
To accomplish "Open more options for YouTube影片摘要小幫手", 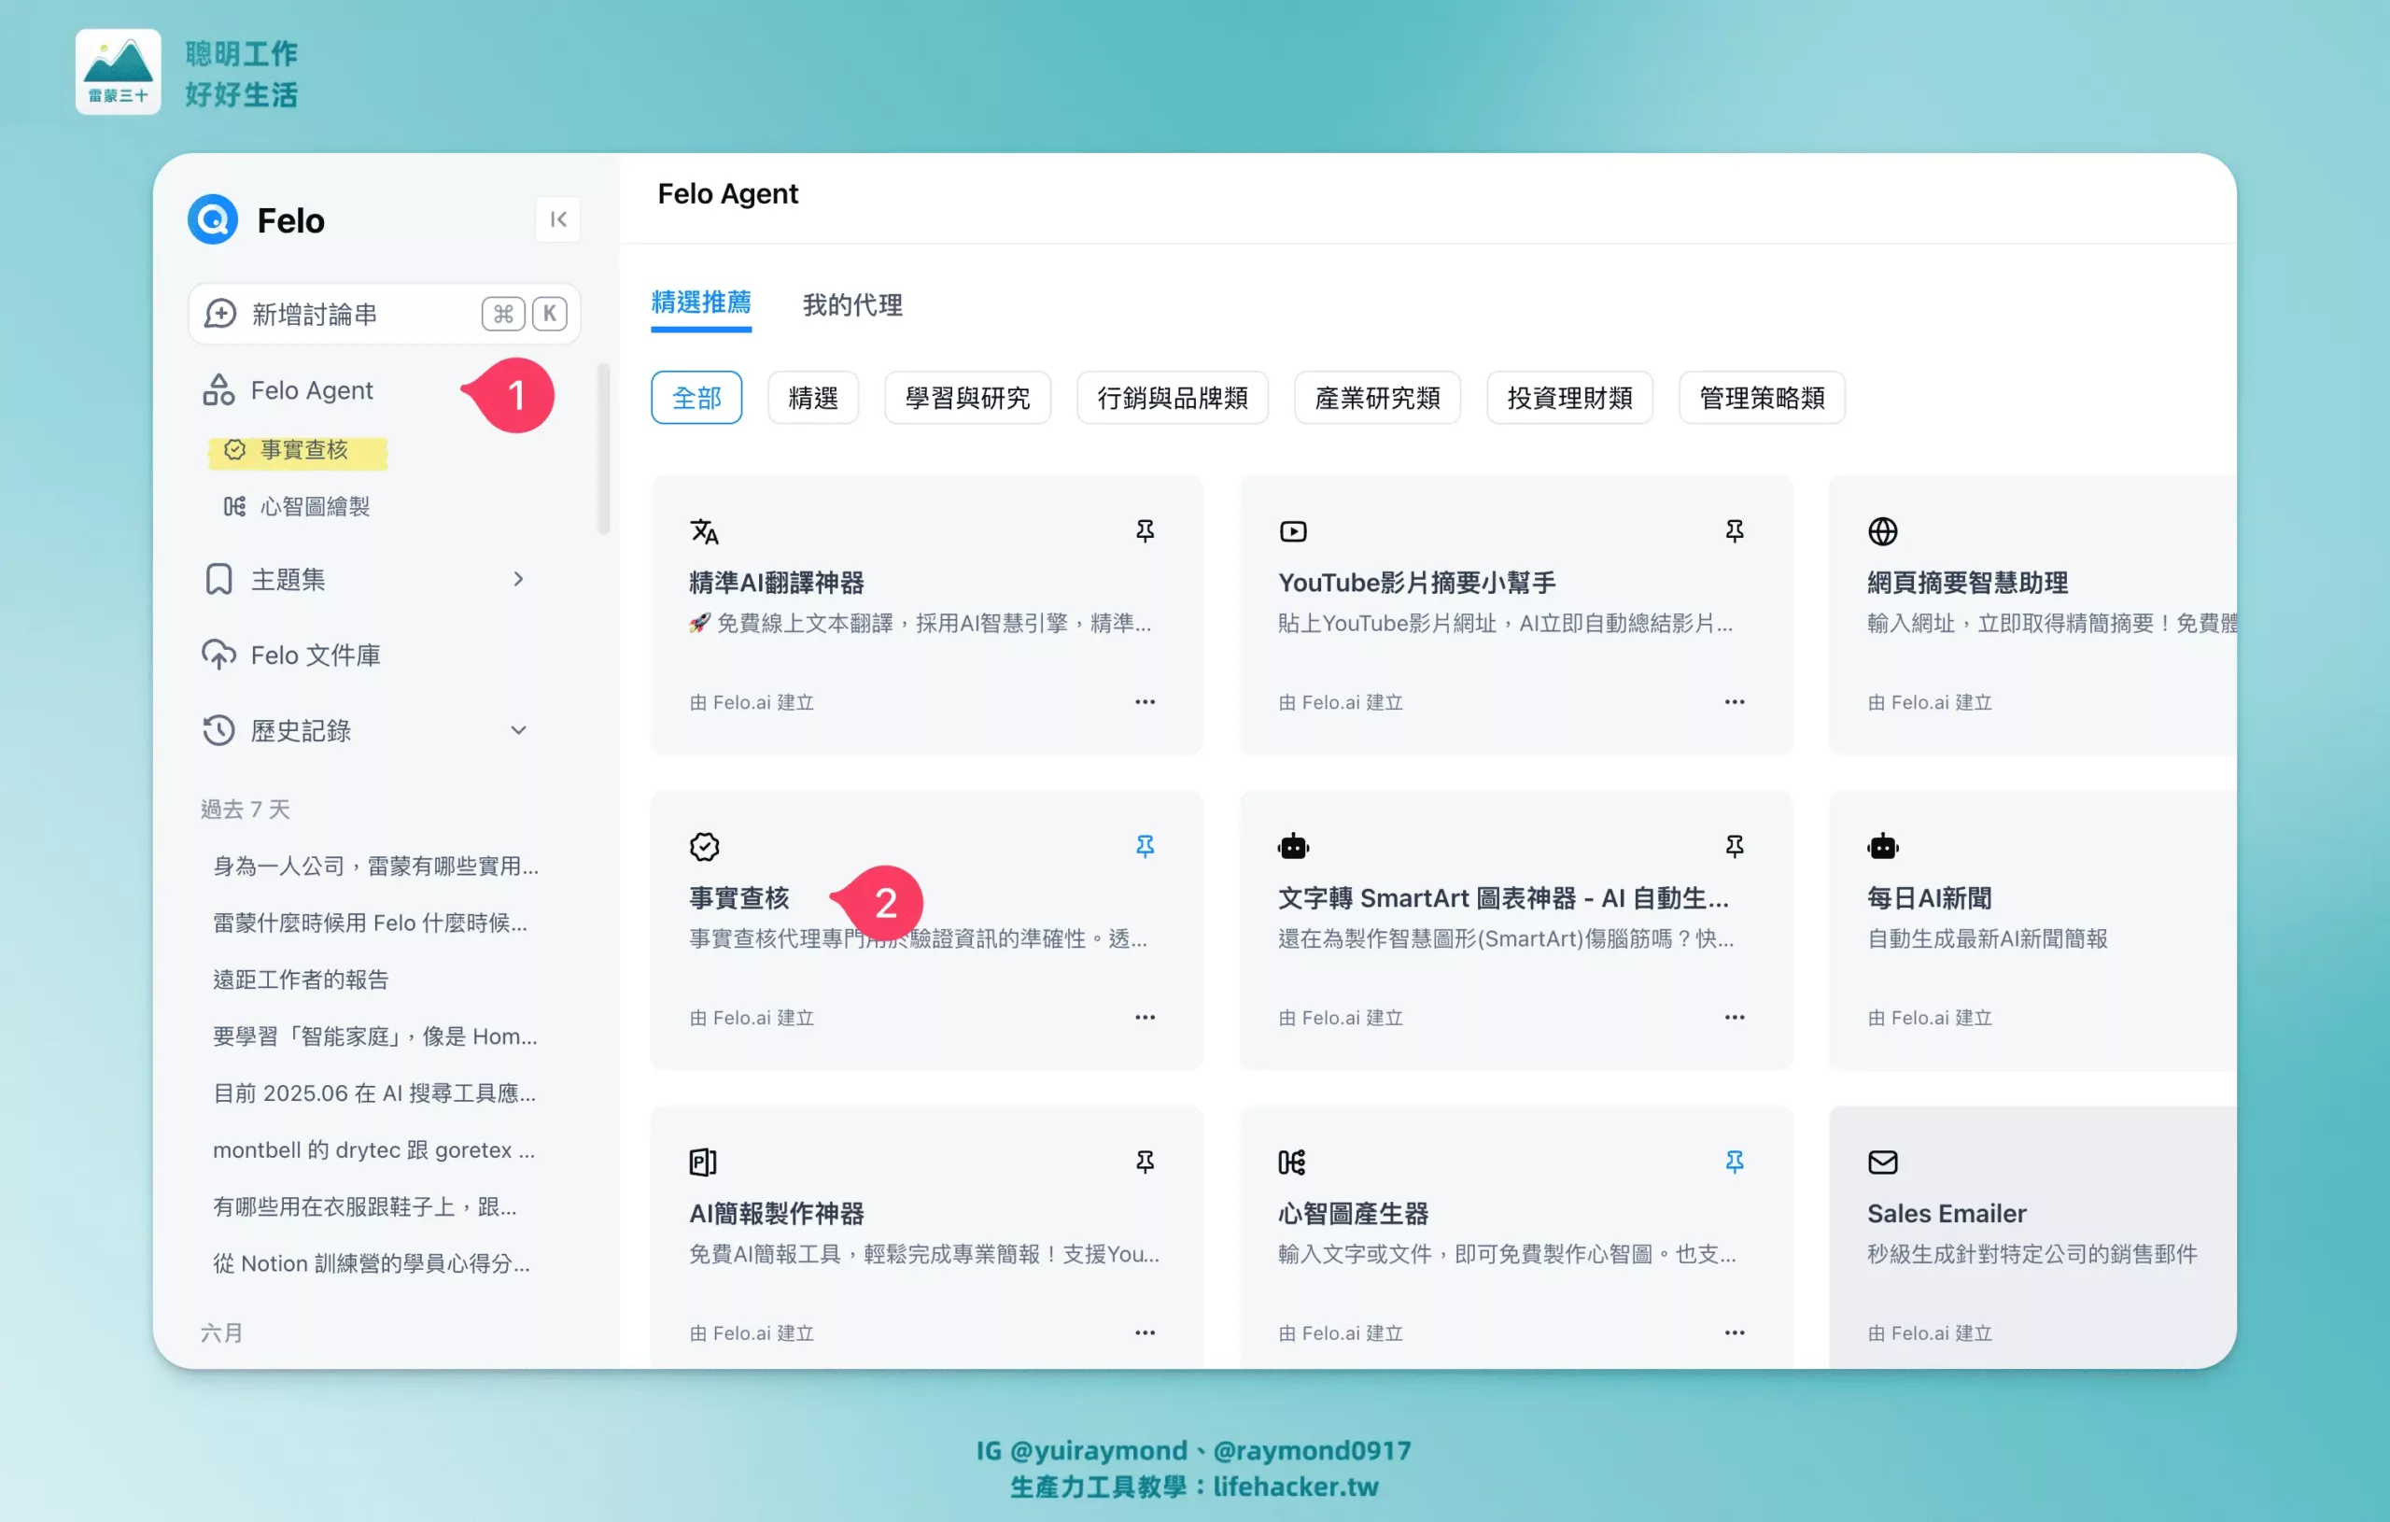I will (x=1734, y=702).
